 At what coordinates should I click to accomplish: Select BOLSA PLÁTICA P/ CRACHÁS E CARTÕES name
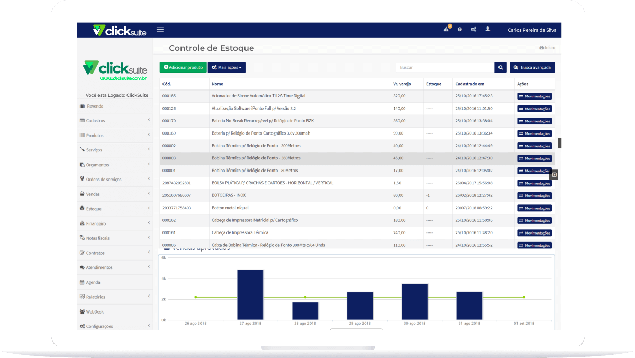[273, 183]
